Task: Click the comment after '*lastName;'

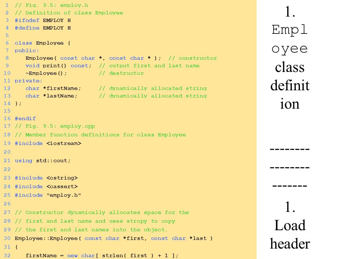Action: (x=153, y=96)
